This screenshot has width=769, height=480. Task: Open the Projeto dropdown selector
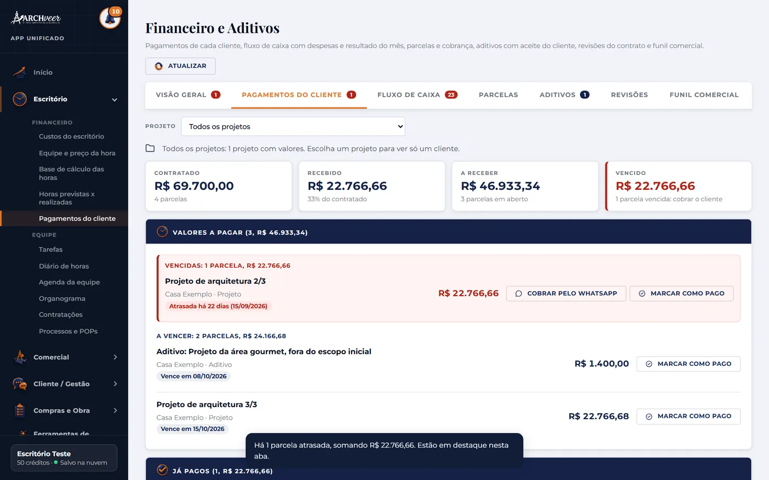(293, 126)
